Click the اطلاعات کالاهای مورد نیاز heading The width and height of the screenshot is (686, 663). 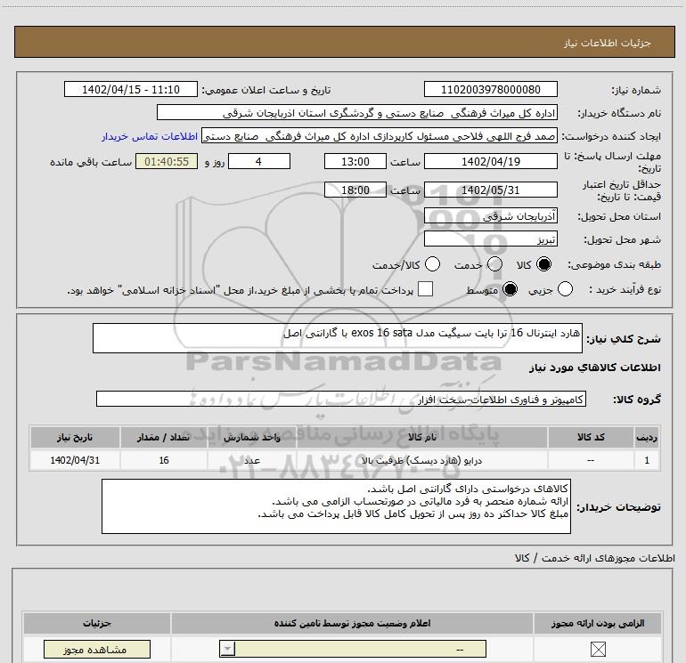coord(594,368)
